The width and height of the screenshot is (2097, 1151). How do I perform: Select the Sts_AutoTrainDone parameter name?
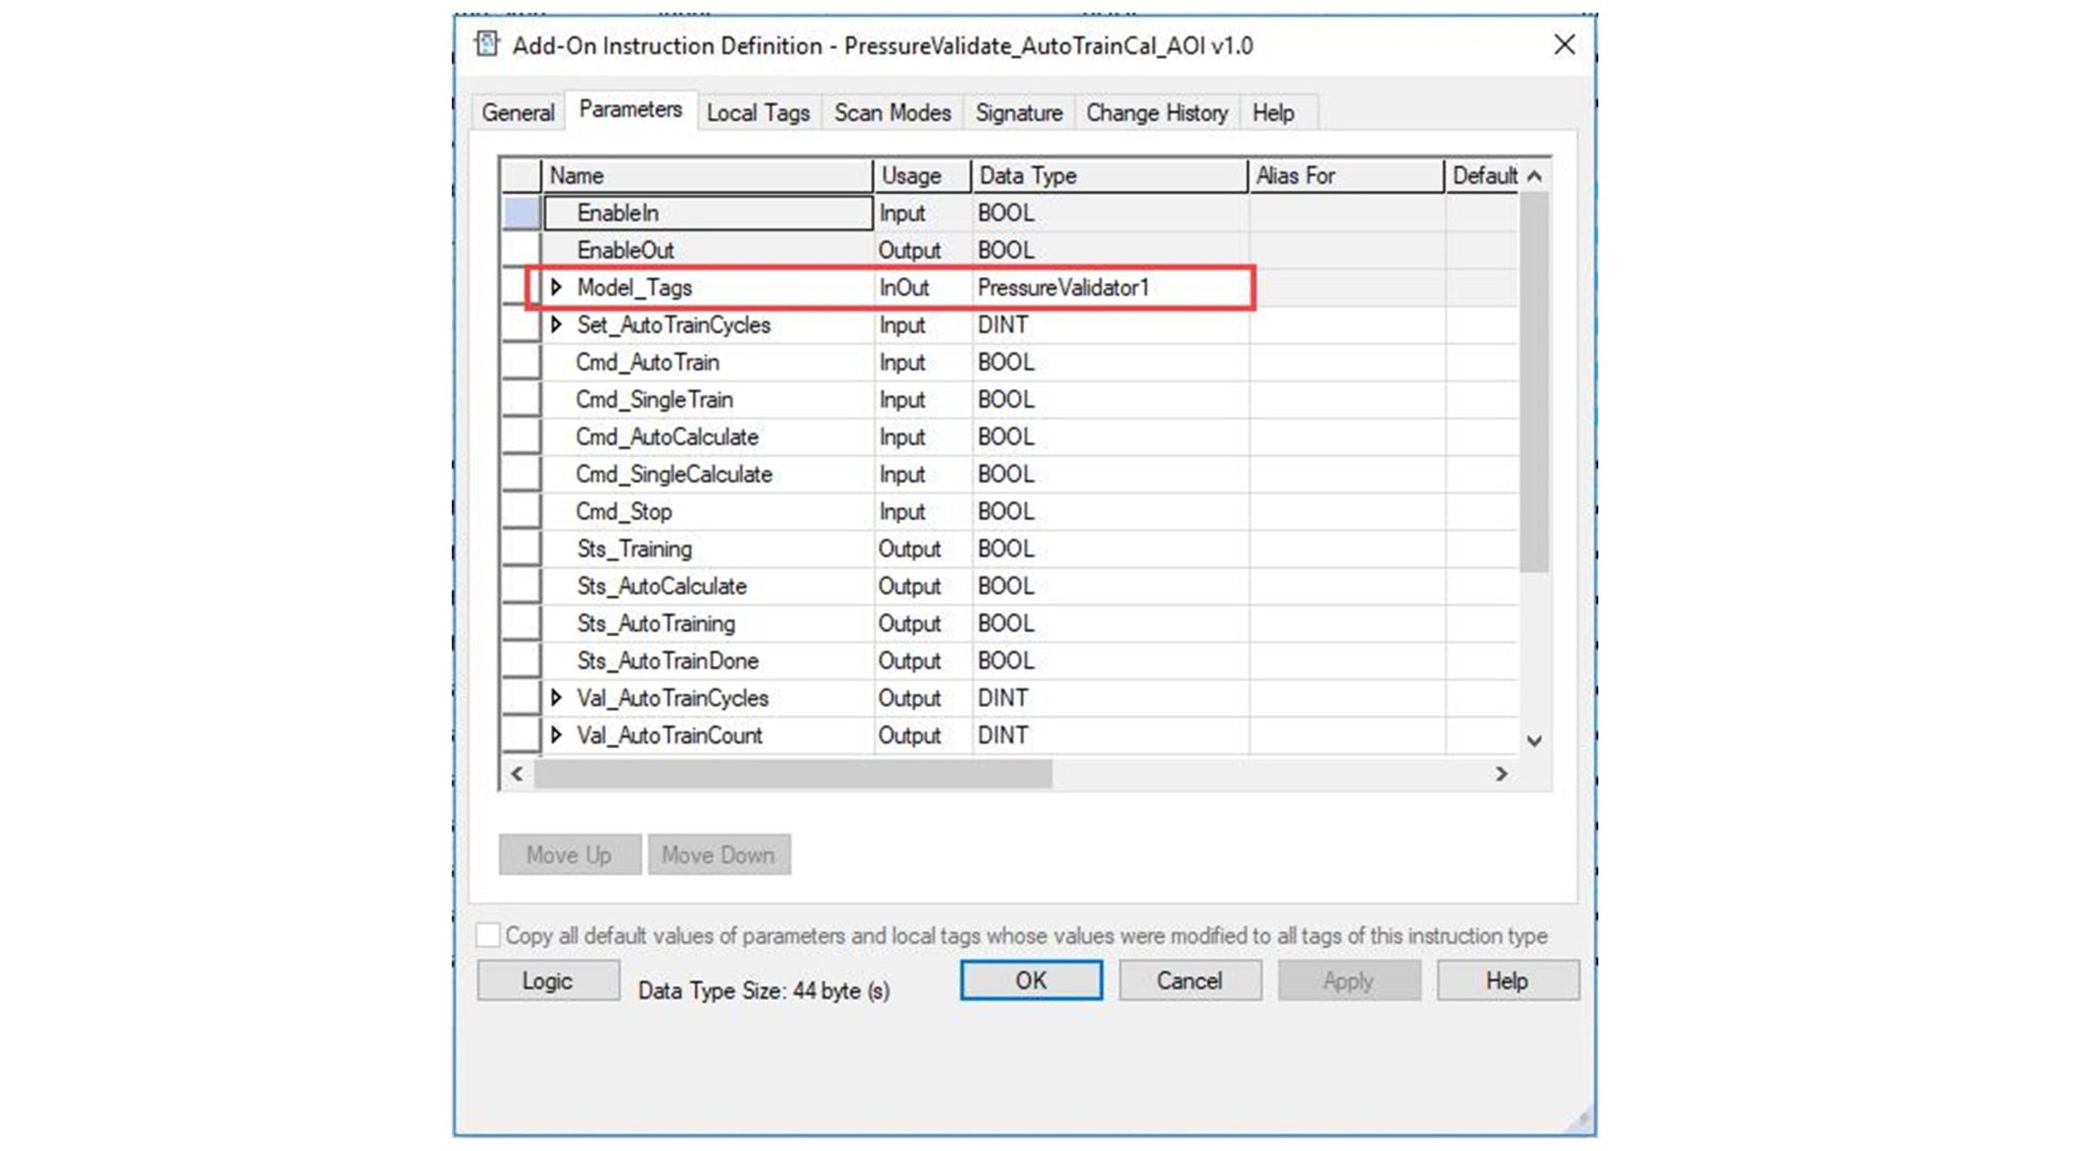pos(668,661)
